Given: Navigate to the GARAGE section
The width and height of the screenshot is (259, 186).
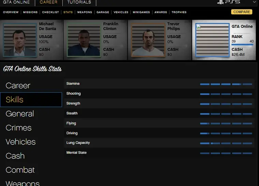Looking at the screenshot, I should 103,12.
